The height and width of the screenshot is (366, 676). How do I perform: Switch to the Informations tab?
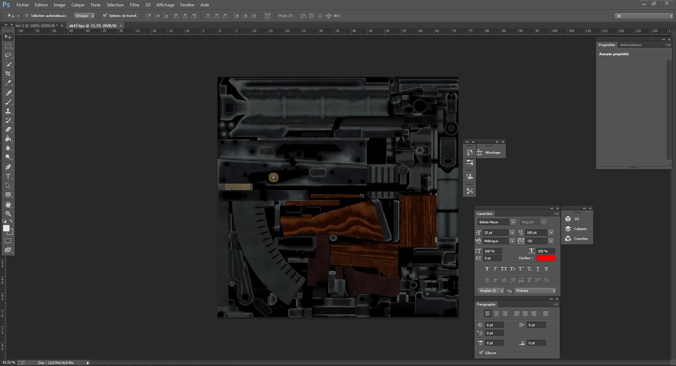coord(631,45)
